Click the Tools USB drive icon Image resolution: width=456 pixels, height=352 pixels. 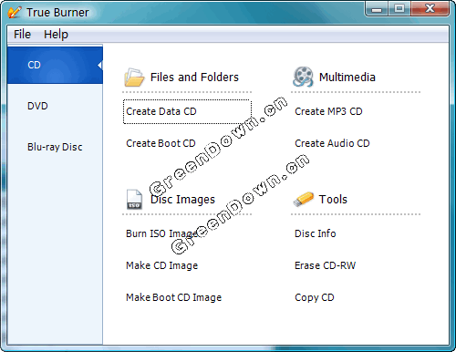click(303, 199)
